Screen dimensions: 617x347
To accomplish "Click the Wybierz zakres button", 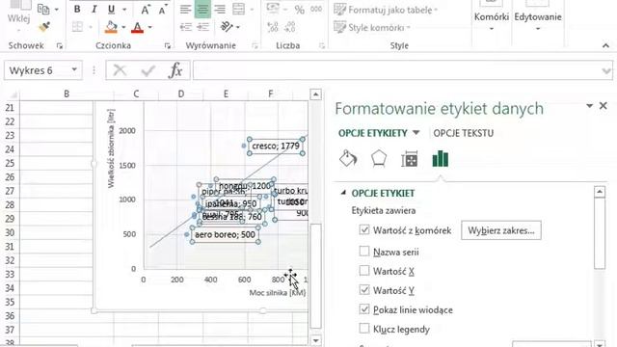I will pos(501,230).
